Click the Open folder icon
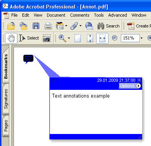This screenshot has width=151, height=146. (x=11, y=26)
